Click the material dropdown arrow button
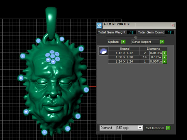Screen dimensions: 187x140 140,128
